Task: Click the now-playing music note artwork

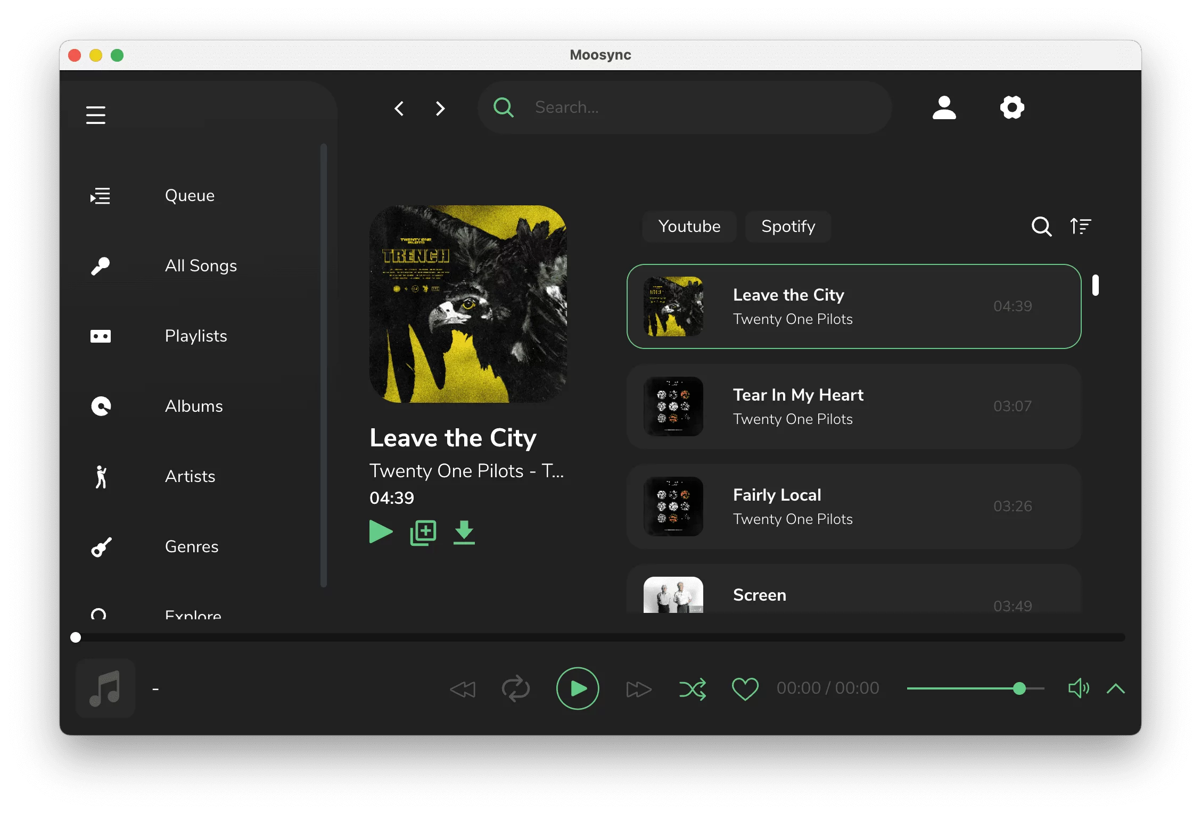Action: coord(105,688)
